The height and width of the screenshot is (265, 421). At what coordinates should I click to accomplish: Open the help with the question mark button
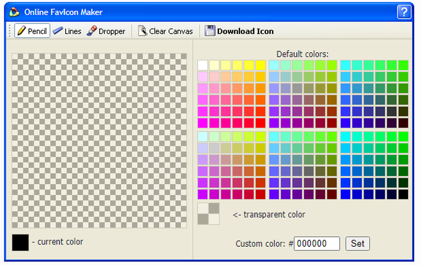click(404, 12)
